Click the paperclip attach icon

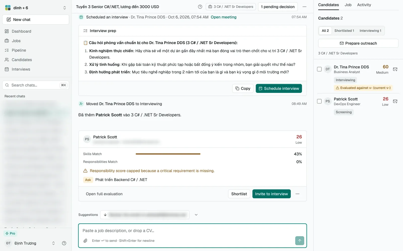[x=85, y=241]
